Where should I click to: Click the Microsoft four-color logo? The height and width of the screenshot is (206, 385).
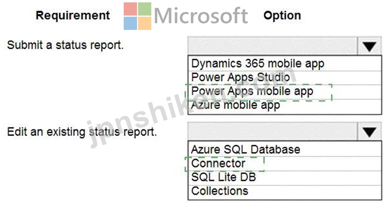pos(137,16)
